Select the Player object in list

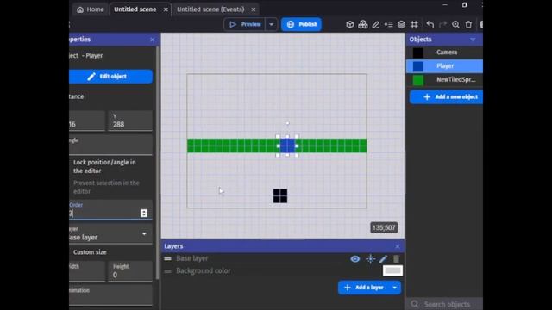click(x=444, y=66)
